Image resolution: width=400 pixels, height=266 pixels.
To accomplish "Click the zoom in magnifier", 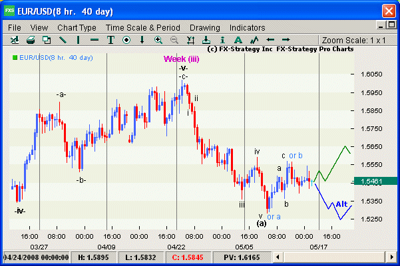I will [158, 40].
